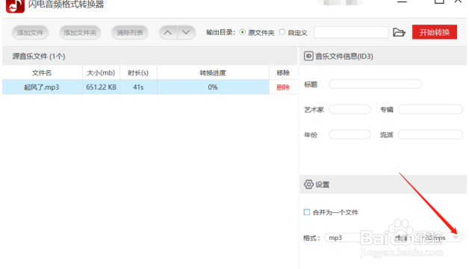This screenshot has width=469, height=269.
Task: Click the 651.22 KB size cell
Action: click(x=101, y=87)
